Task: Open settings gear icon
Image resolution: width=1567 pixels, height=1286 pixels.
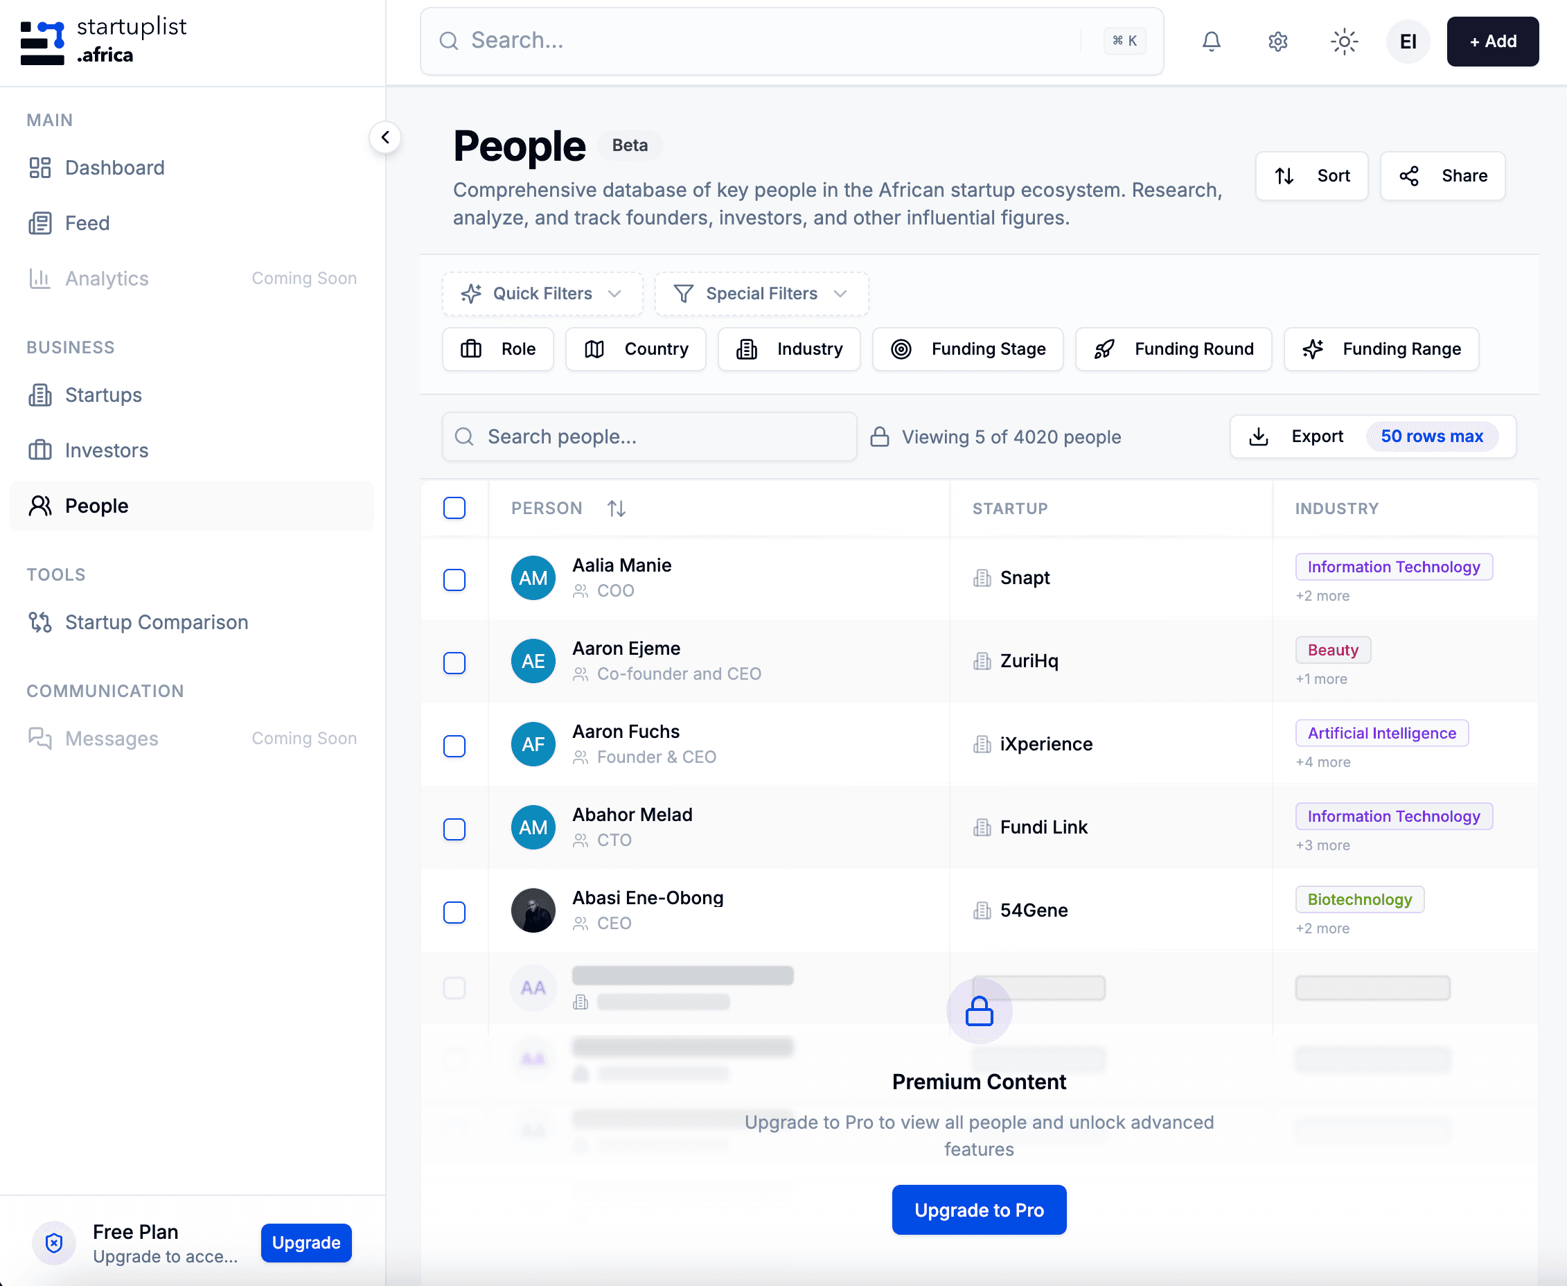Action: (x=1277, y=42)
